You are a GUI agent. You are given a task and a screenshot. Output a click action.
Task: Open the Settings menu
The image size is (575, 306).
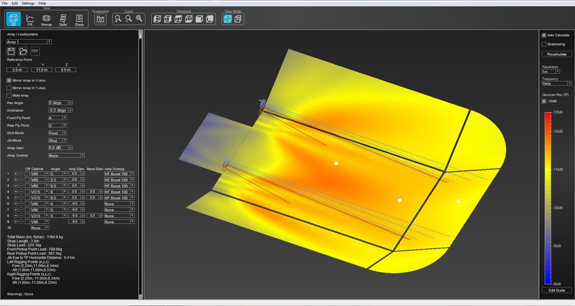point(28,3)
